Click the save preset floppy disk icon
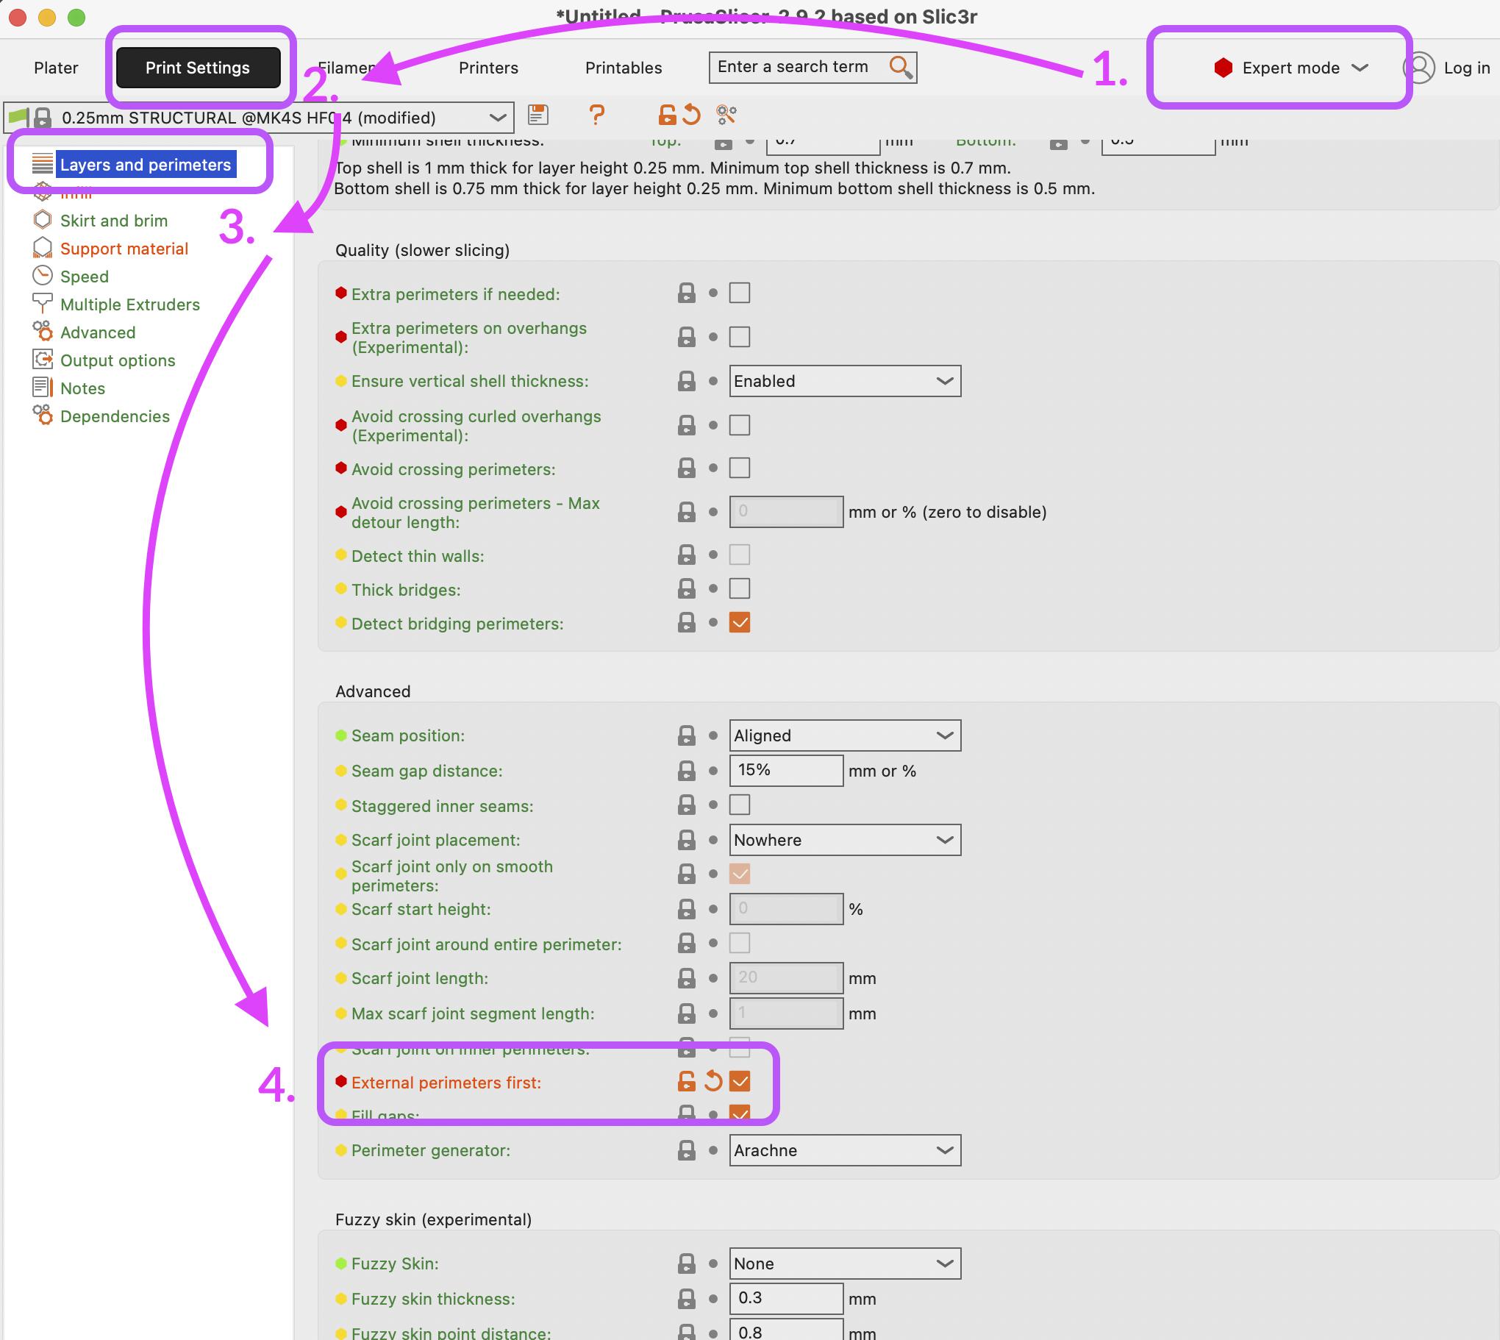Viewport: 1500px width, 1340px height. click(538, 115)
